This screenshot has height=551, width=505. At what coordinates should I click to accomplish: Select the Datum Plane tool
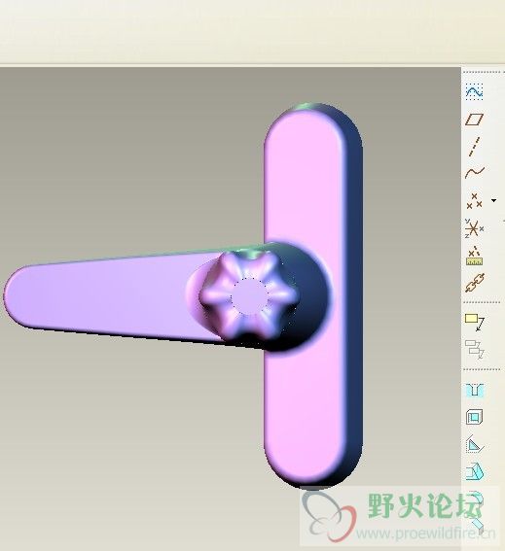coord(475,120)
